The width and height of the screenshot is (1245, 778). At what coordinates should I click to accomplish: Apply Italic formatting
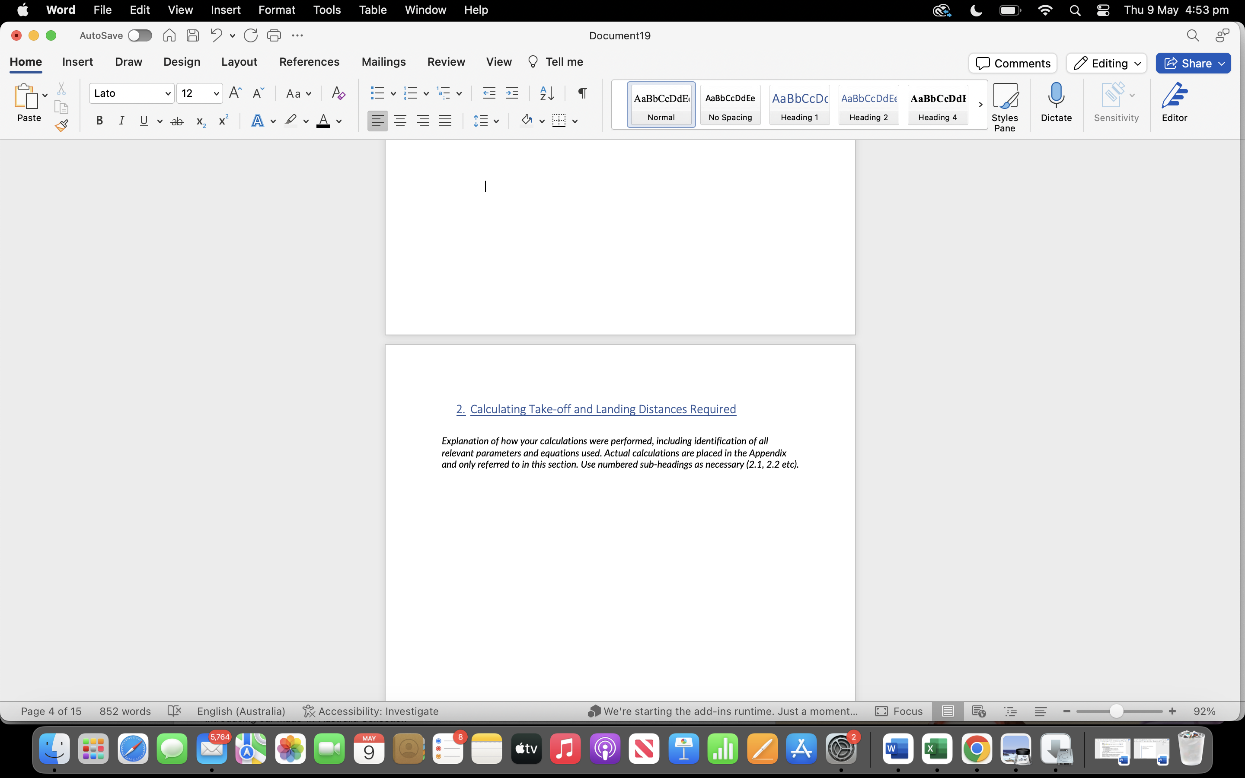point(121,121)
